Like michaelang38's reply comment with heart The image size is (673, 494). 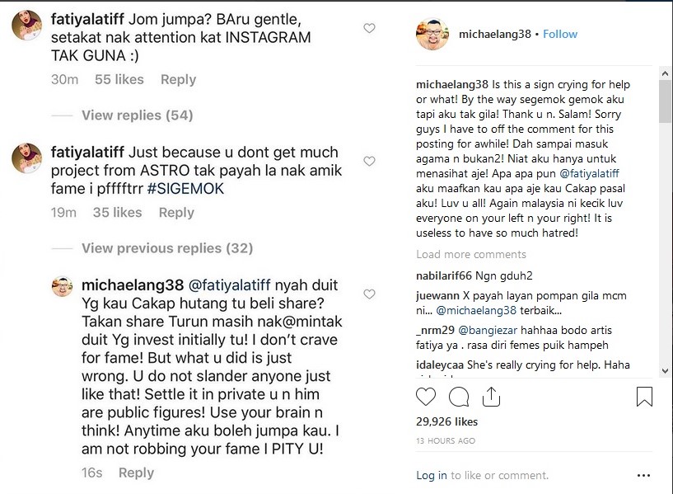pos(369,294)
